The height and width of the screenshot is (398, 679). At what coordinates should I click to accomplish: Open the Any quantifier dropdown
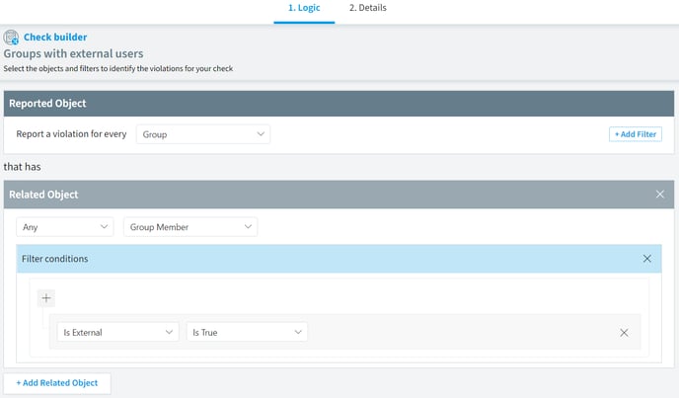pyautogui.click(x=65, y=227)
